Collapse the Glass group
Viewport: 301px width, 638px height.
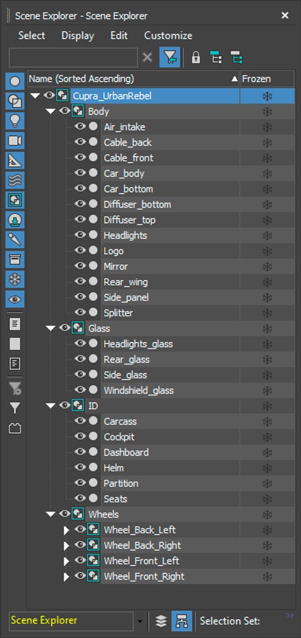50,328
